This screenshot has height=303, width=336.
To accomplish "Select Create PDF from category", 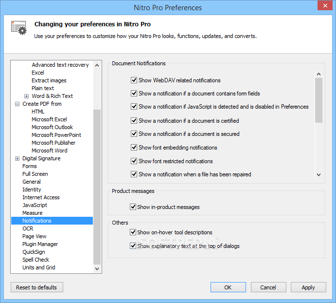I will (x=42, y=104).
